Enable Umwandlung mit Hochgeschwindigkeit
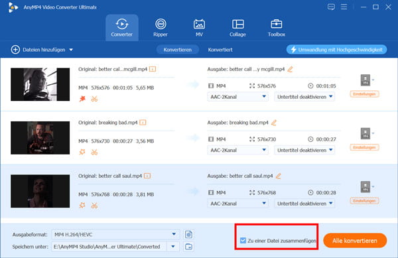Viewport: 398px width, 258px height. 336,50
